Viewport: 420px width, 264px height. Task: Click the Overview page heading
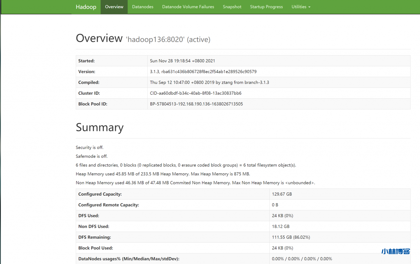(x=99, y=38)
